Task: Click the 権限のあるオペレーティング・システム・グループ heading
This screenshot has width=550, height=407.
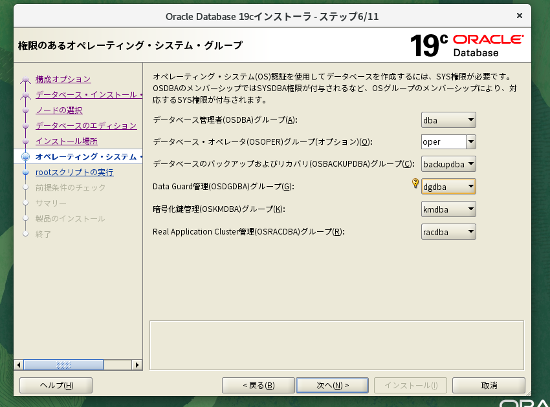Action: [x=130, y=45]
